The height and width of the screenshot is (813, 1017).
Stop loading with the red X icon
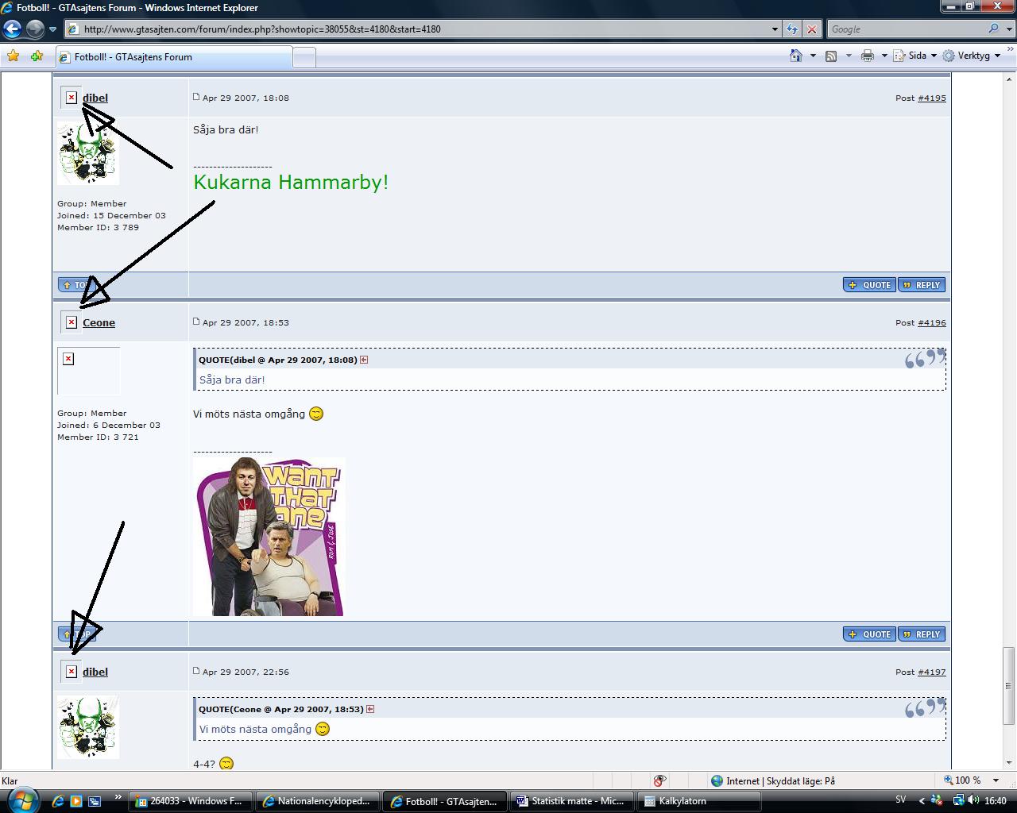(x=811, y=29)
